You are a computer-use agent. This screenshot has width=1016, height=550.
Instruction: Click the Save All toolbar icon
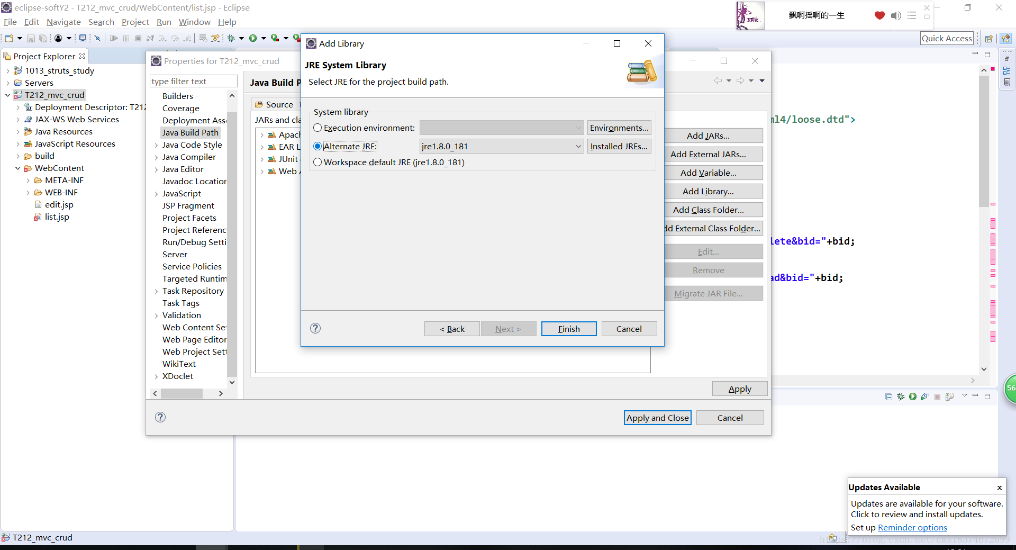[43, 38]
